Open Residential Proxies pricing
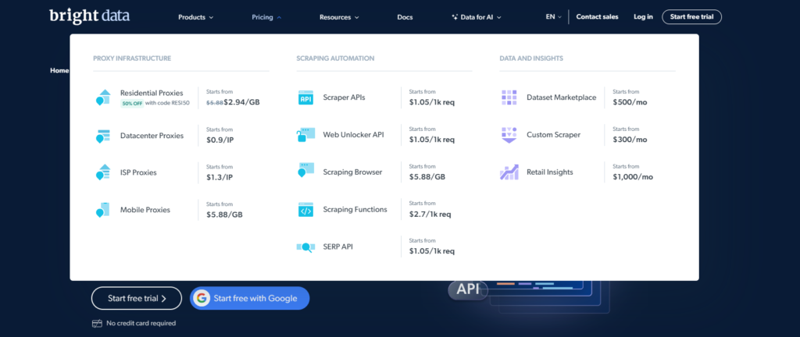The width and height of the screenshot is (800, 337). pyautogui.click(x=152, y=93)
